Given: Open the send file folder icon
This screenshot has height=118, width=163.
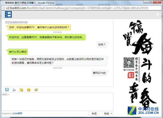Looking at the screenshot, I should click(21, 90).
